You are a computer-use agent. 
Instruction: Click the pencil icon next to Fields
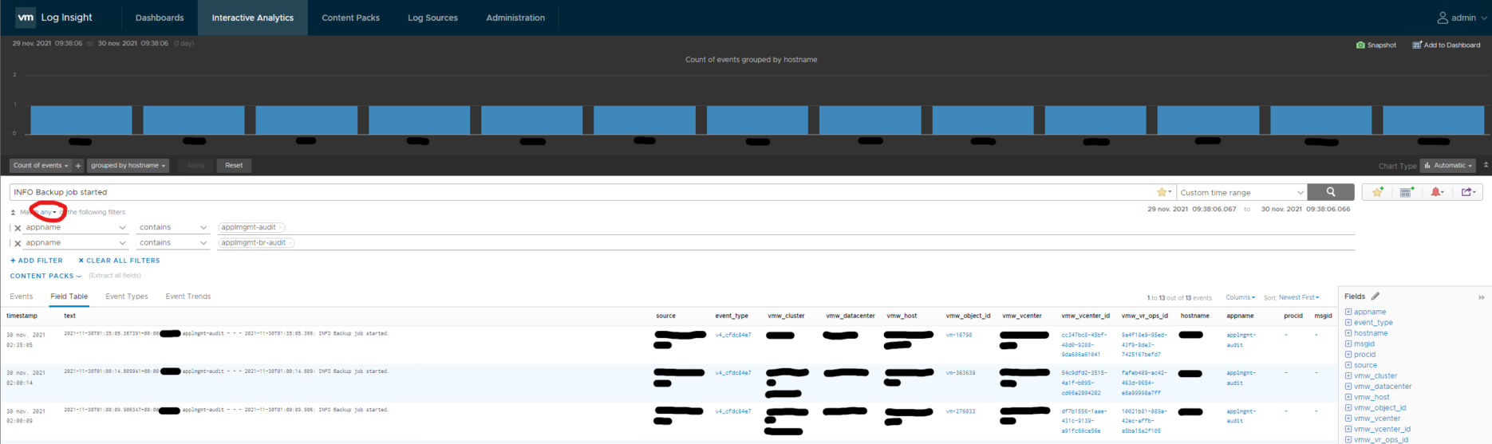tap(1376, 297)
